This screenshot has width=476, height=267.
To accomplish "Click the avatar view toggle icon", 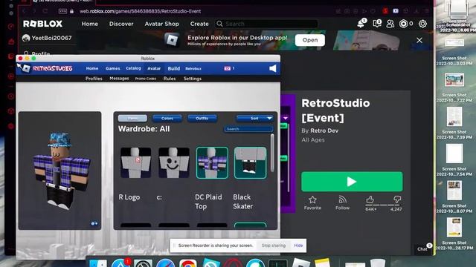I will tap(94, 223).
